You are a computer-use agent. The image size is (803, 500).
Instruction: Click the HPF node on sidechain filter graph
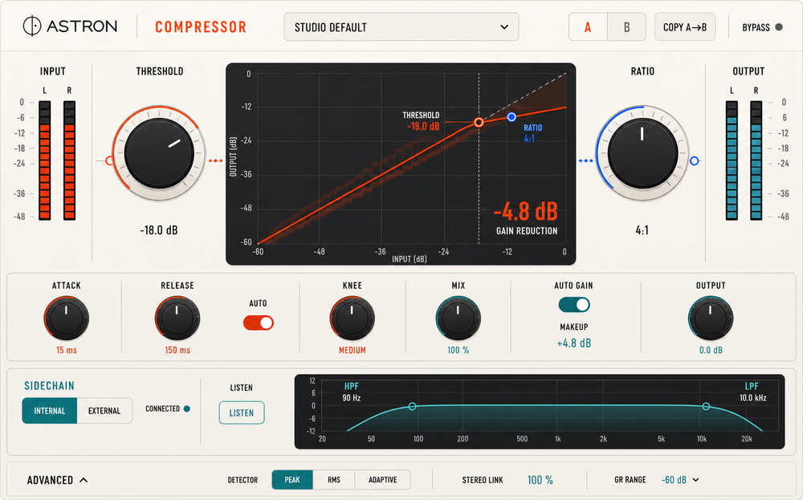[x=412, y=406]
